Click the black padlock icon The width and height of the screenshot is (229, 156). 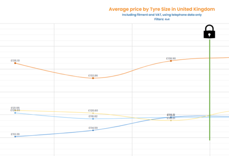209,32
